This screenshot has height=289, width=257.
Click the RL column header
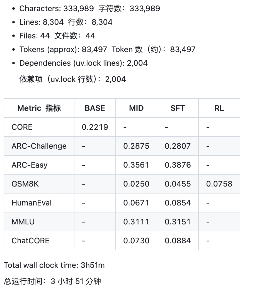[x=219, y=108]
